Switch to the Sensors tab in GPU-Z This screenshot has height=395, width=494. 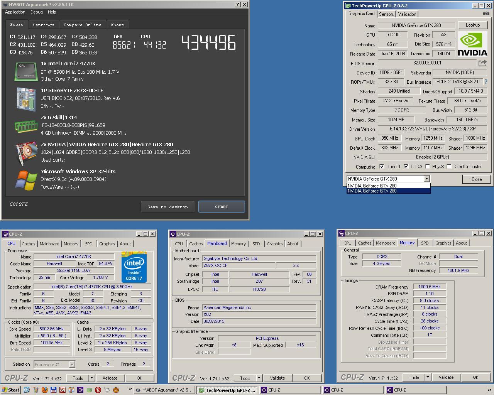click(x=386, y=14)
